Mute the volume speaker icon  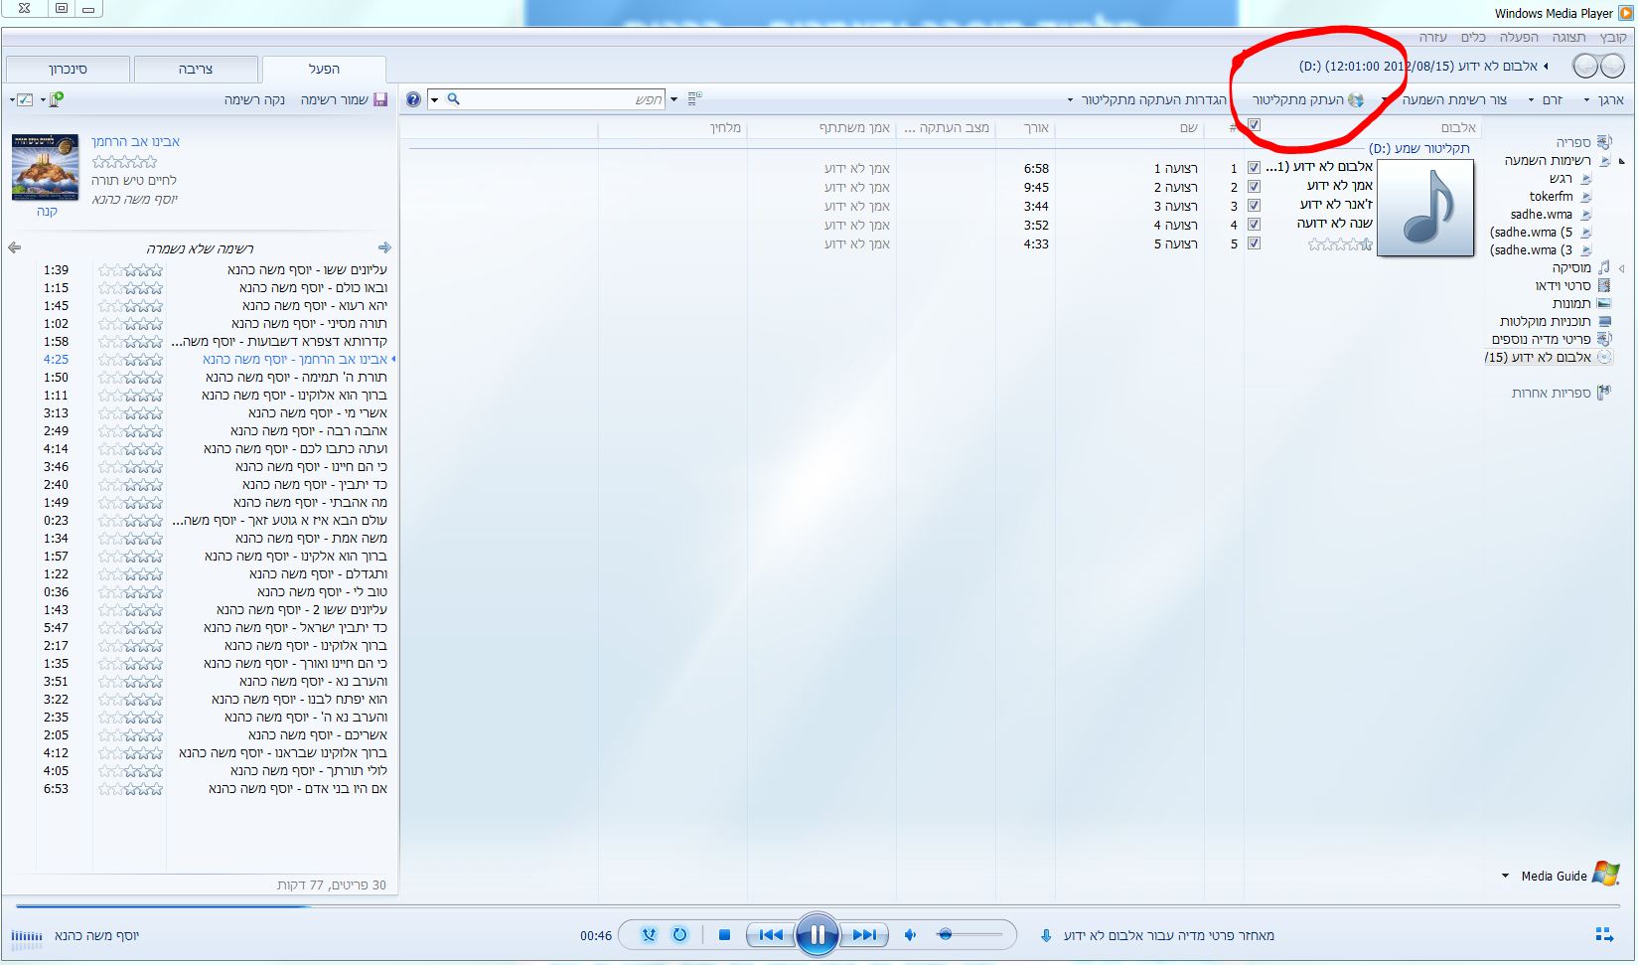910,935
